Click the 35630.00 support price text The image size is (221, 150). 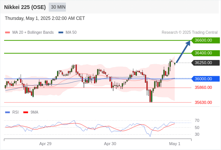click(203, 102)
